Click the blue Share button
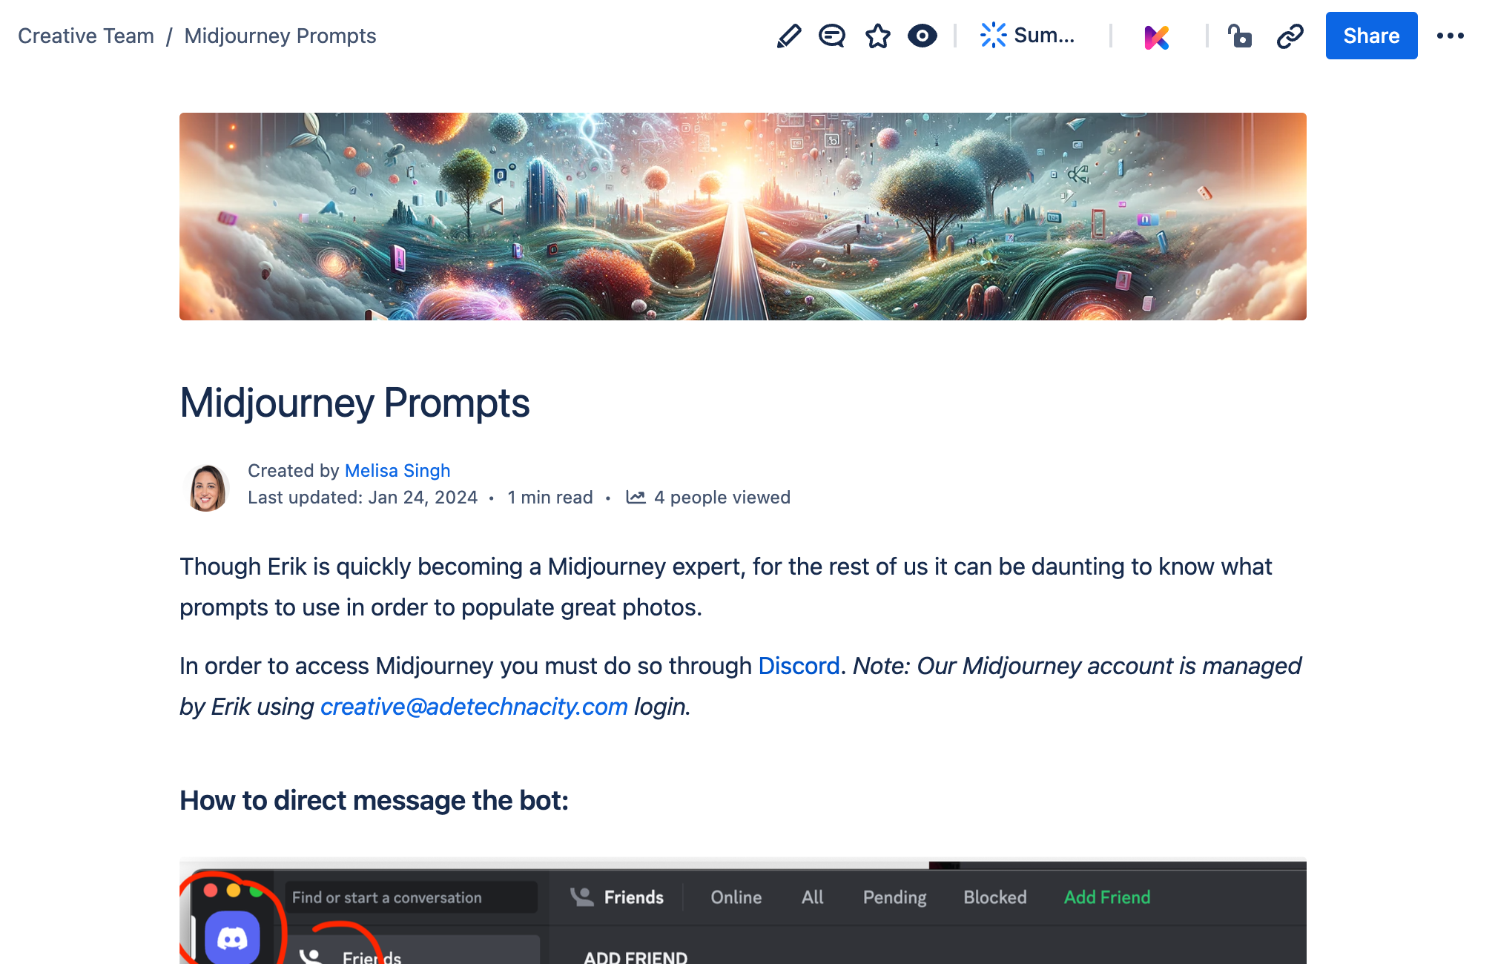Viewport: 1495px width, 964px height. click(1371, 36)
